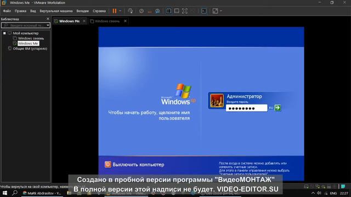Click the VMware message log status icon
This screenshot has height=197, width=351.
(x=343, y=187)
